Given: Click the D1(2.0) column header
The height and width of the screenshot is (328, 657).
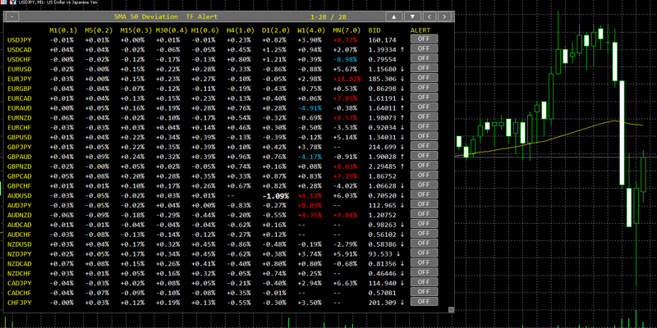Looking at the screenshot, I should coord(276,30).
